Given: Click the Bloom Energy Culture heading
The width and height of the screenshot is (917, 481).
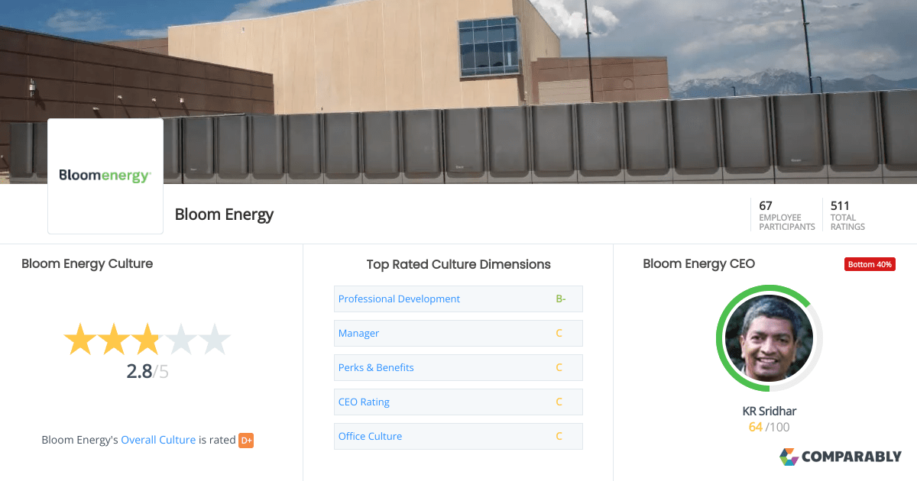Looking at the screenshot, I should 87,263.
